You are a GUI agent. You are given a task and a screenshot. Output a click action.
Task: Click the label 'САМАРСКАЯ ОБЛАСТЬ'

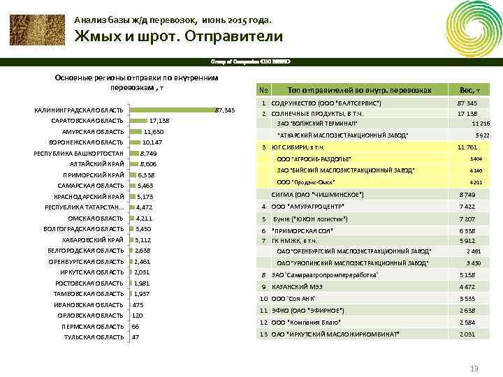pos(91,186)
